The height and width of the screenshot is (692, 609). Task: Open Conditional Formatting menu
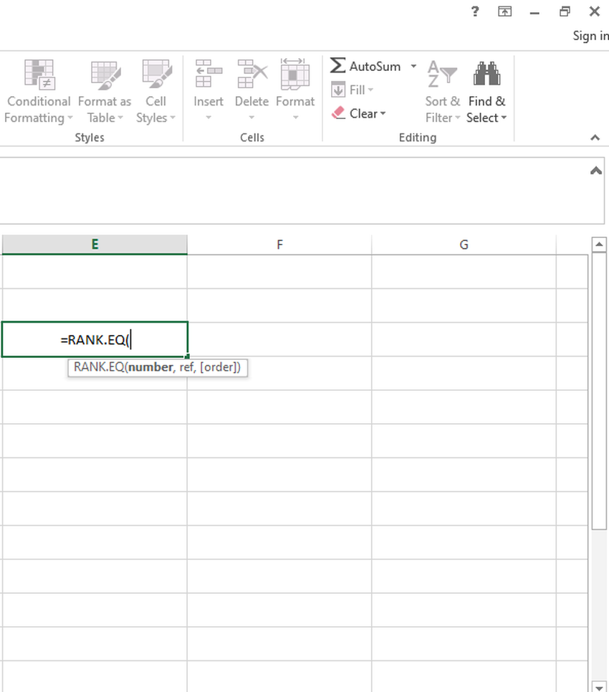pos(39,92)
